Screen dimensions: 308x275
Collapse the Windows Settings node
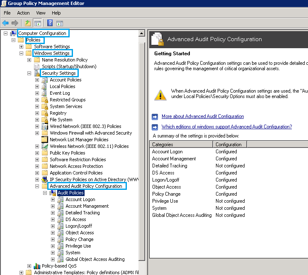22,53
